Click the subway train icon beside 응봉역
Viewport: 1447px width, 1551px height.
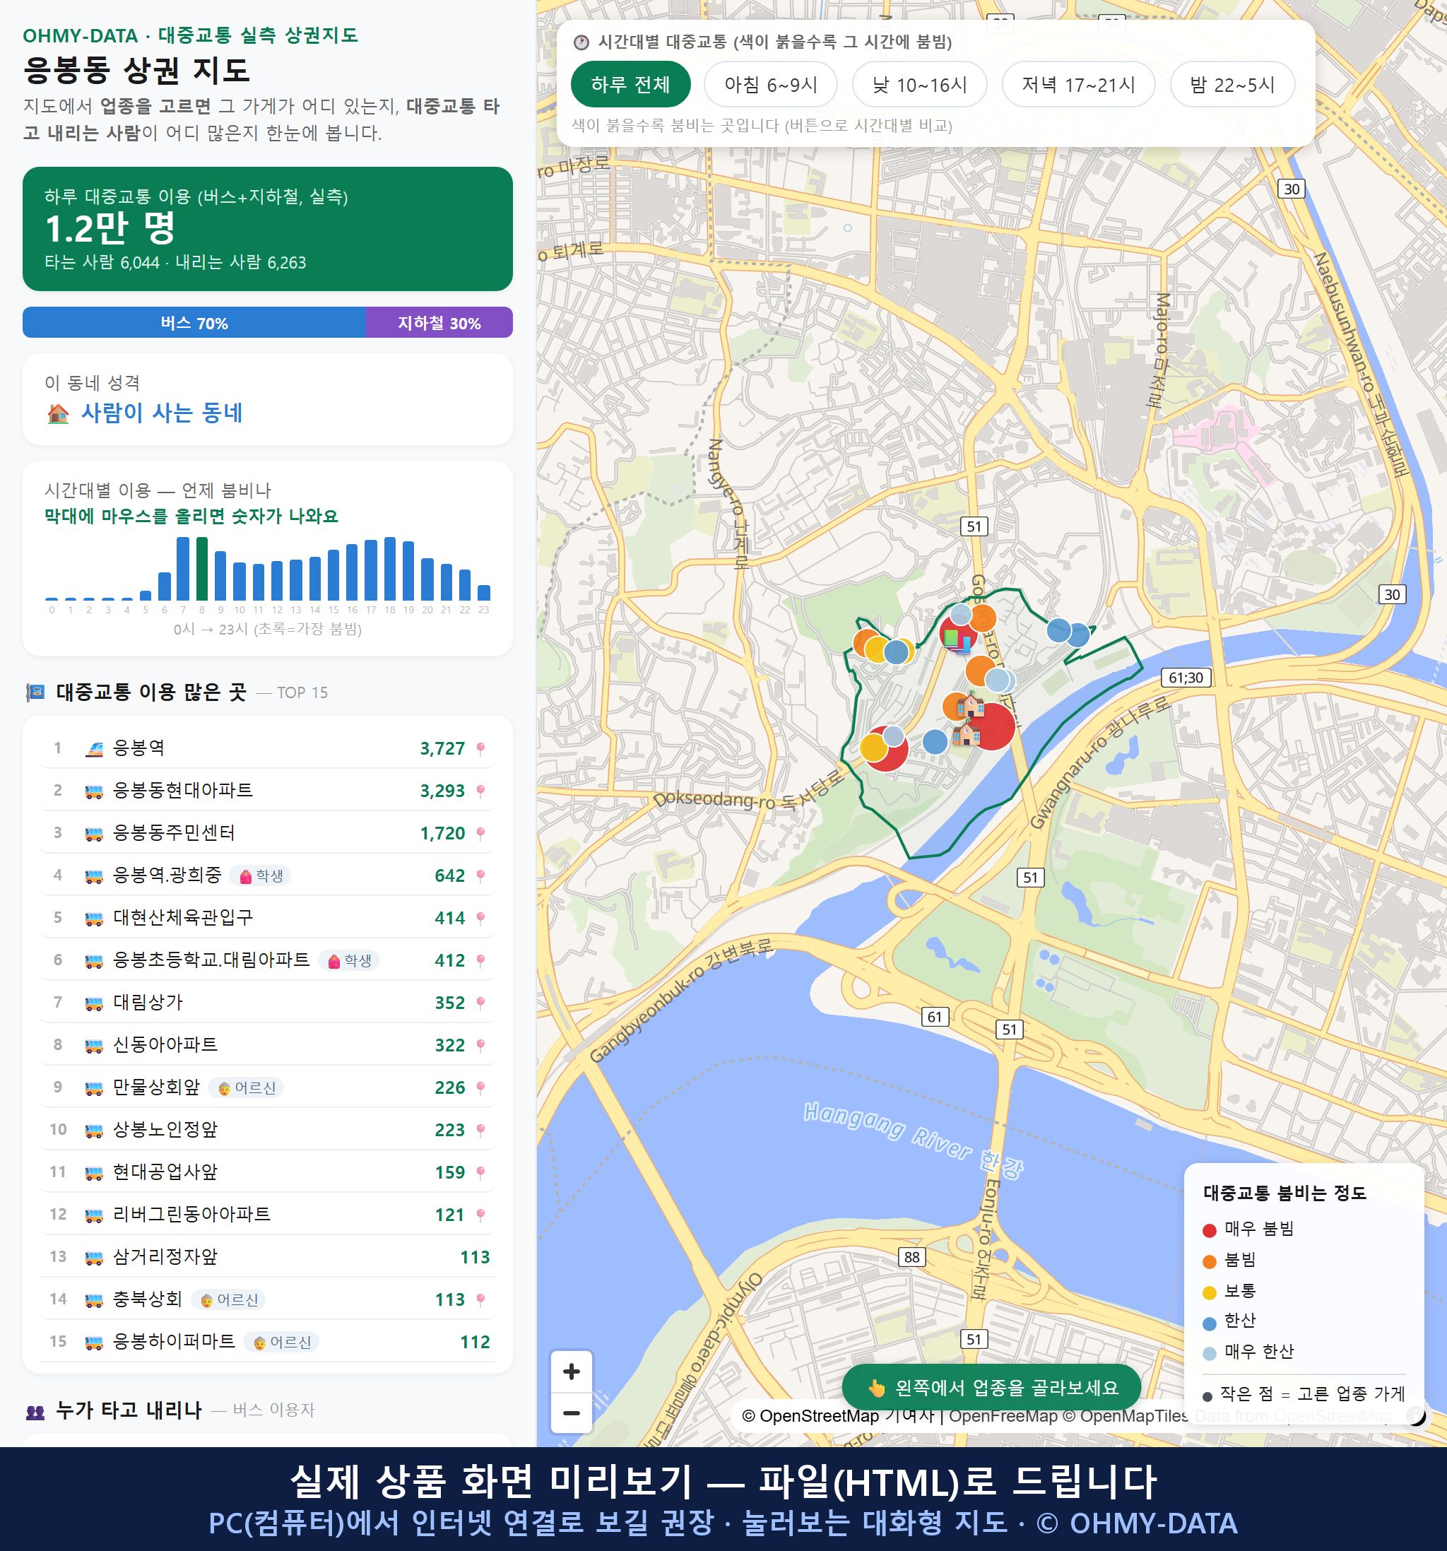point(93,749)
